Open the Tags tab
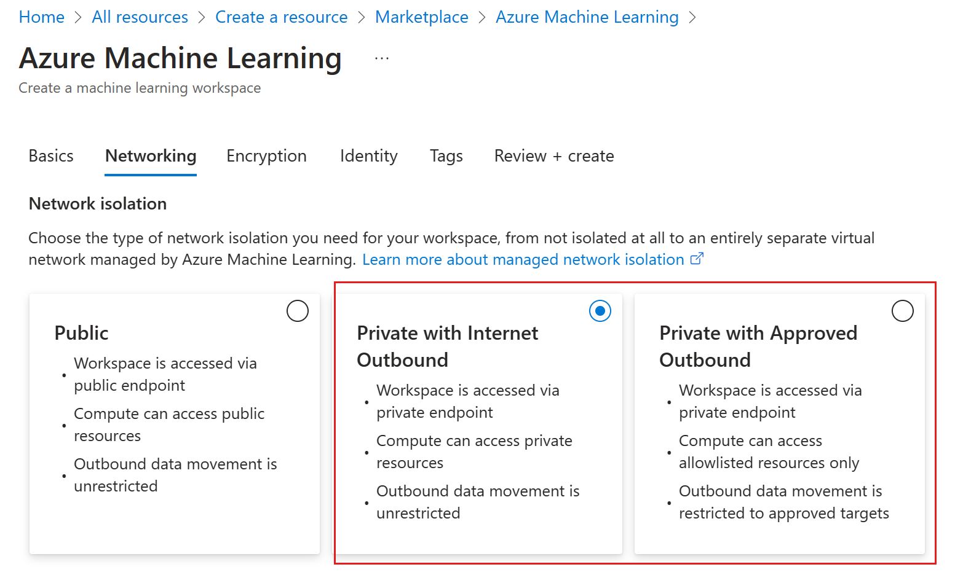The image size is (963, 575). click(446, 156)
